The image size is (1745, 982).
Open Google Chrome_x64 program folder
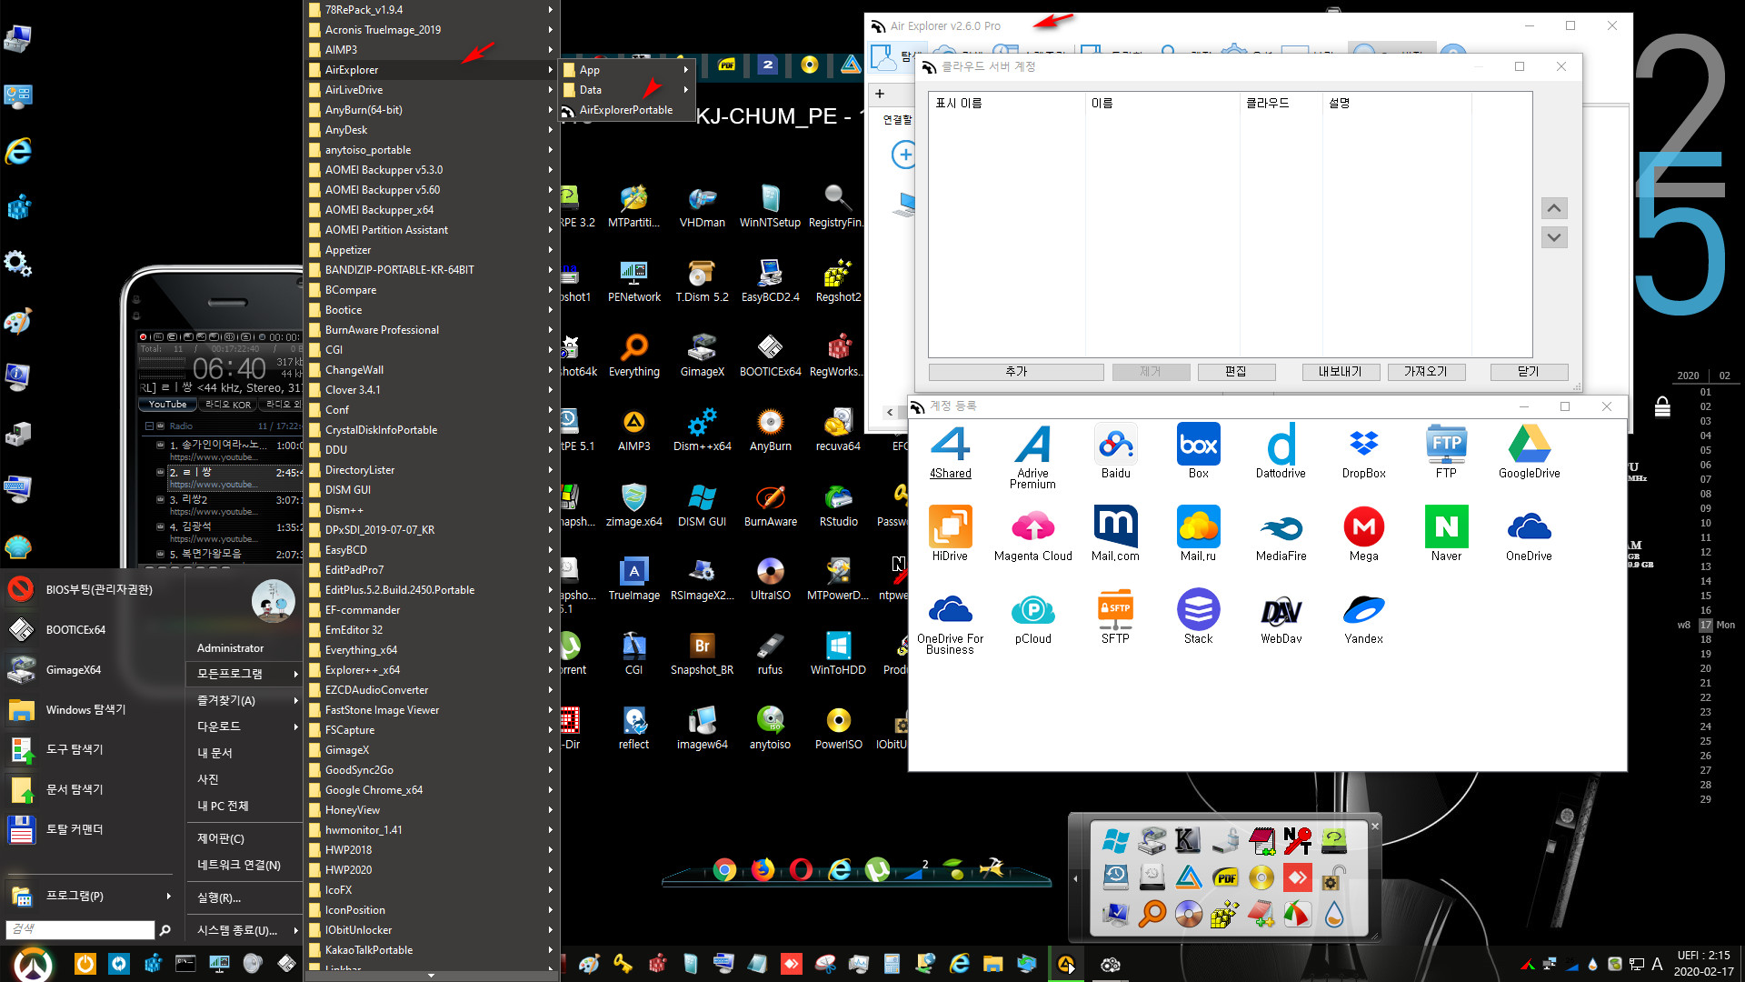(431, 790)
